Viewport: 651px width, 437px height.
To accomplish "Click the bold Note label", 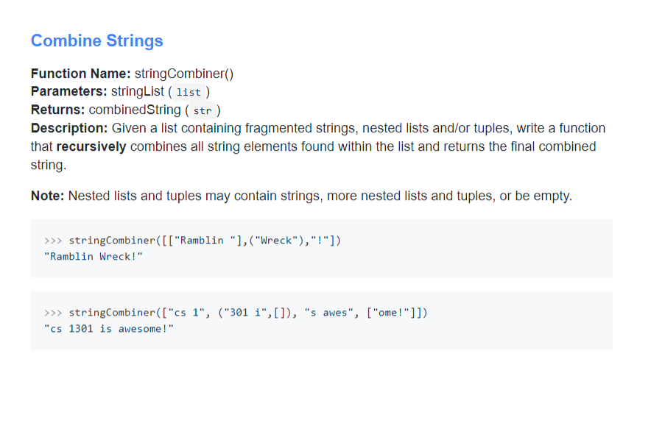I will 48,196.
